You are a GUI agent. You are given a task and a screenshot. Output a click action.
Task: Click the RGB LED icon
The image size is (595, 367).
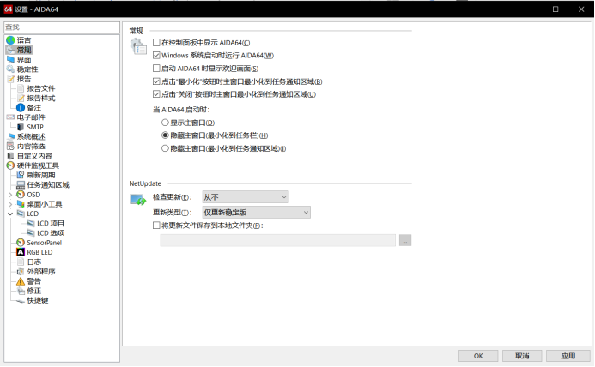tap(21, 252)
